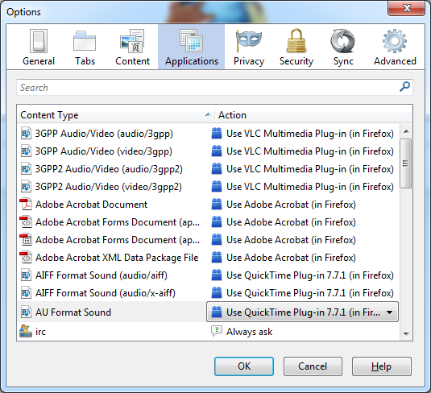Click Use QuickTime Plug-in action for audio/aiff

coord(310,275)
